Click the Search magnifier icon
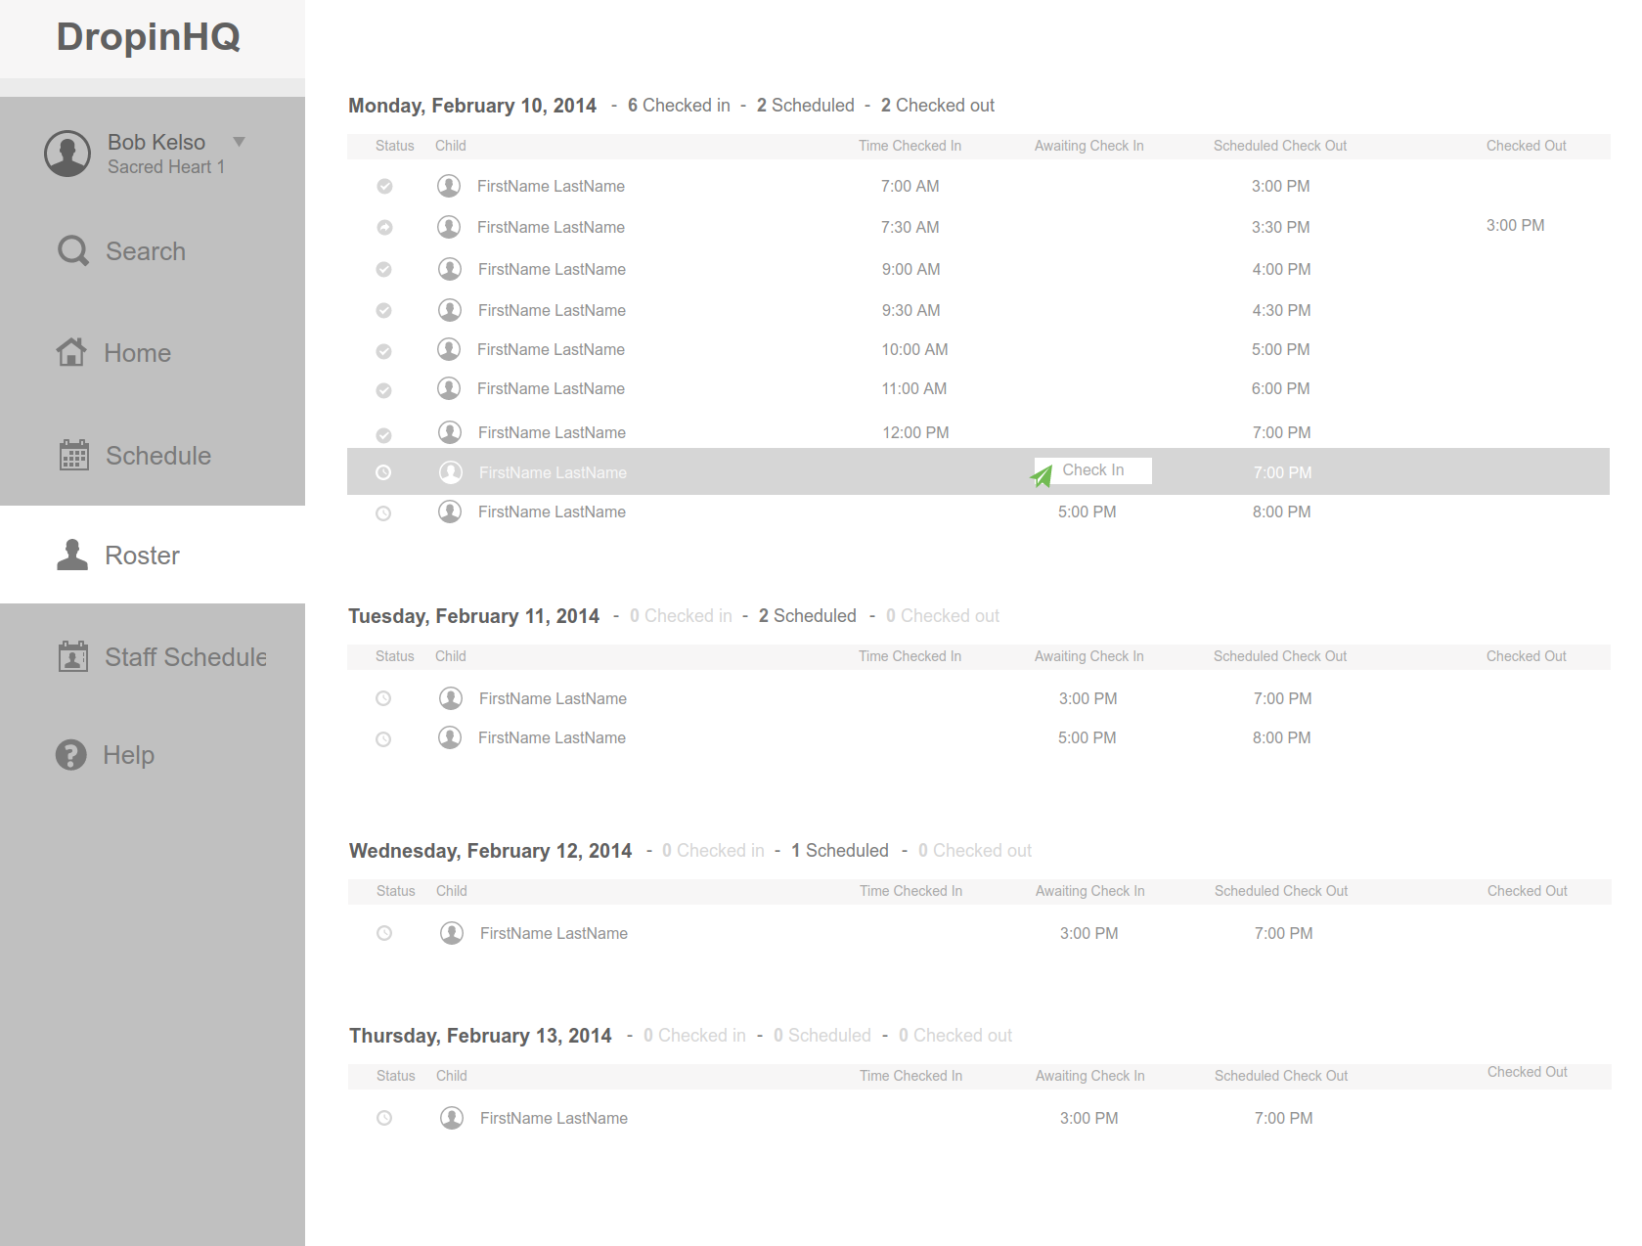Viewport: 1642px width, 1246px height. (x=73, y=250)
